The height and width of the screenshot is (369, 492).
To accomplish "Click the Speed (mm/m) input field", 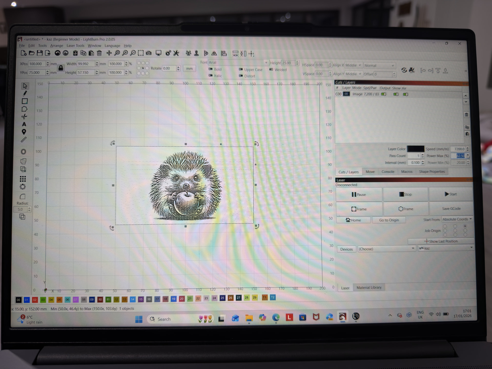I will point(458,149).
